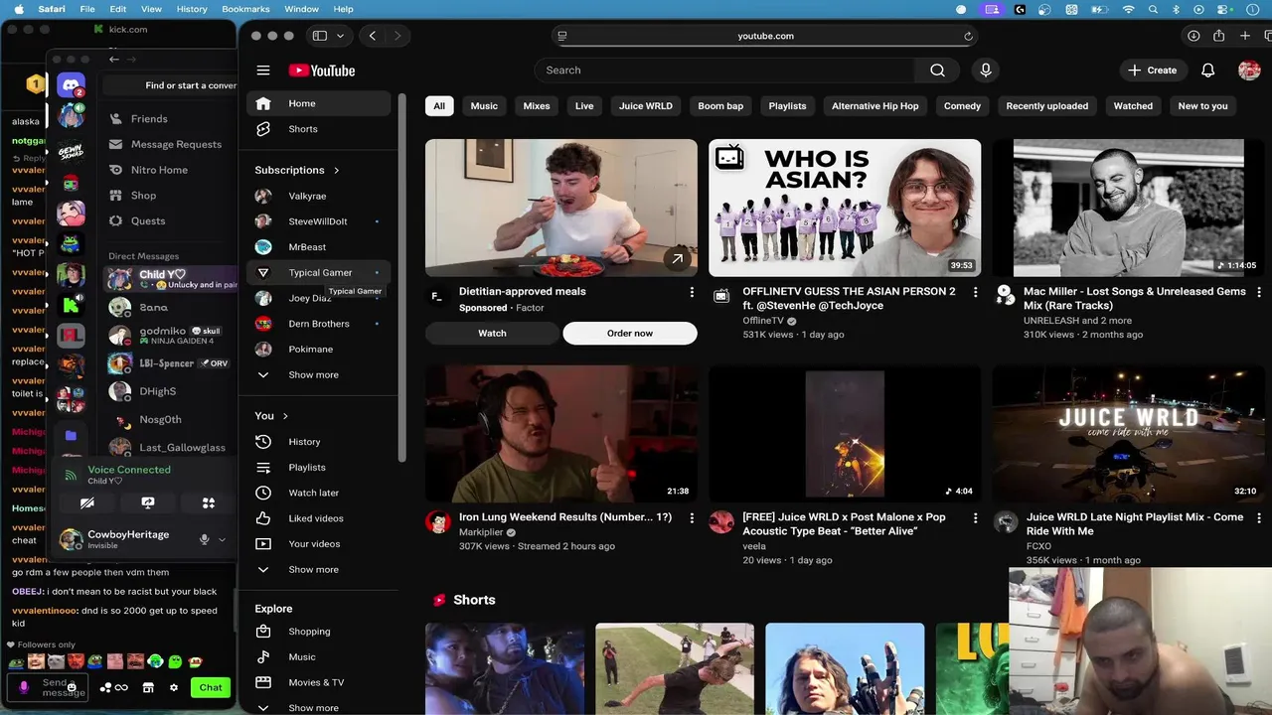1272x715 pixels.
Task: Open Safari Bookmarks menu
Action: [x=245, y=9]
